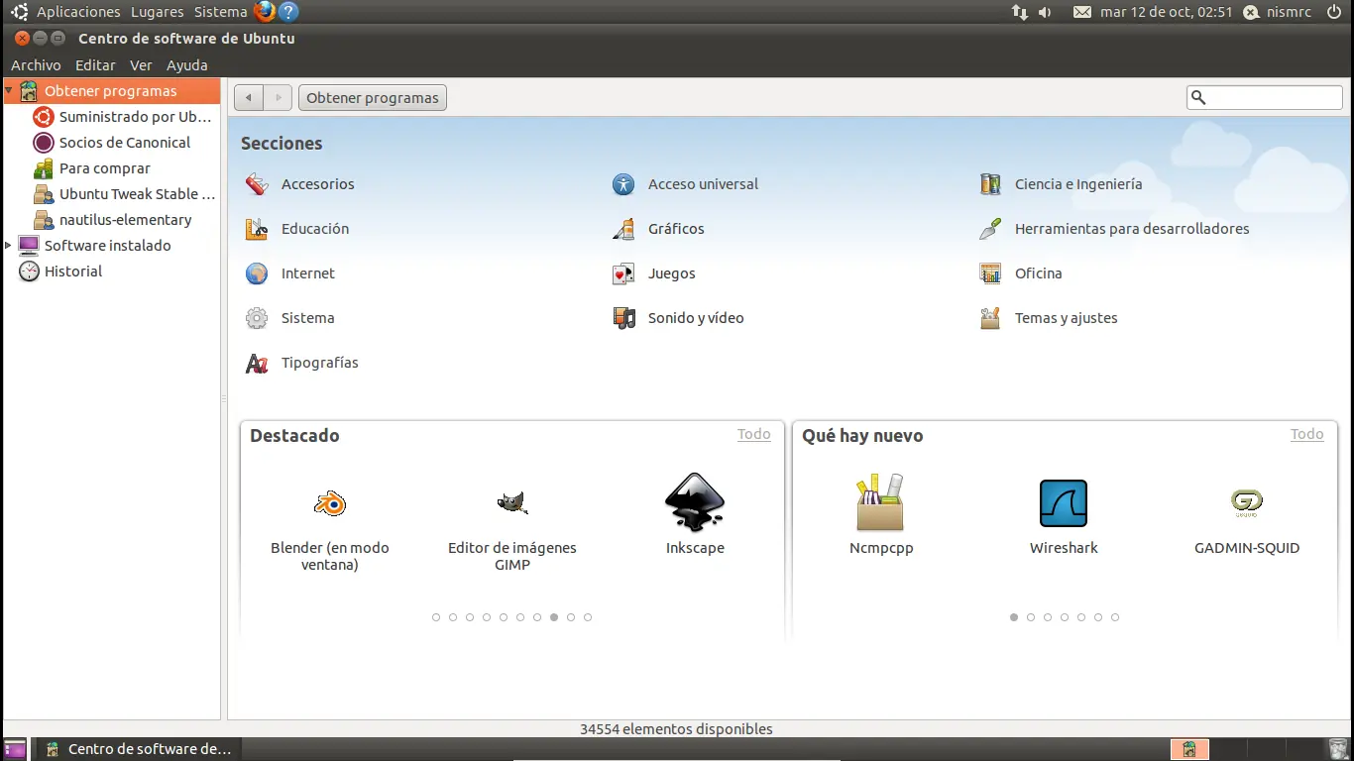This screenshot has height=761, width=1354.
Task: Collapse the Obtener programas tree item
Action: 9,91
